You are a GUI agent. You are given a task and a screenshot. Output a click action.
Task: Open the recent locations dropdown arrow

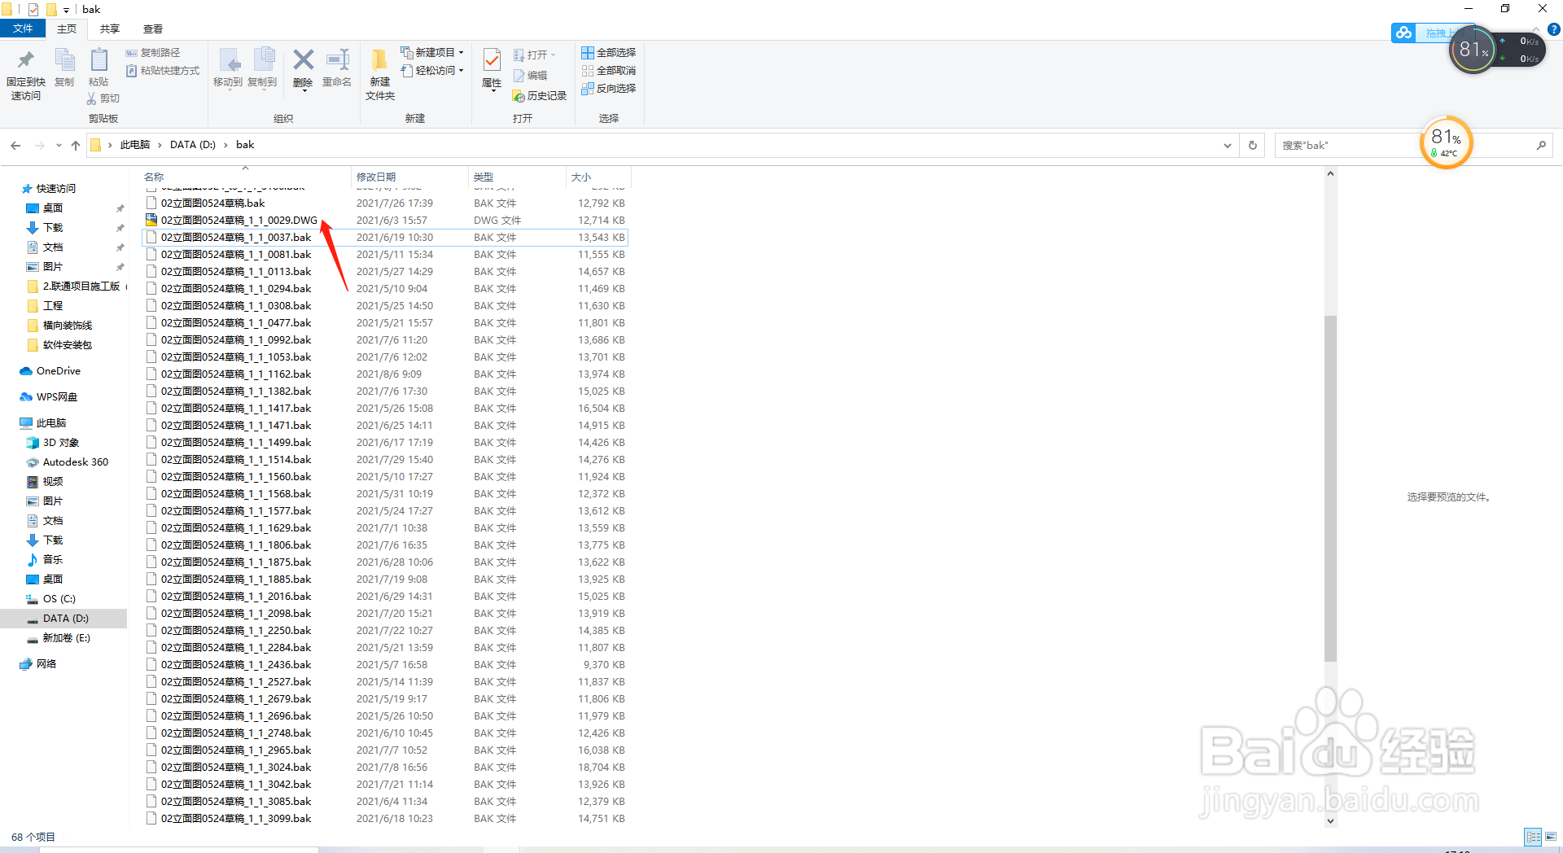pyautogui.click(x=59, y=146)
